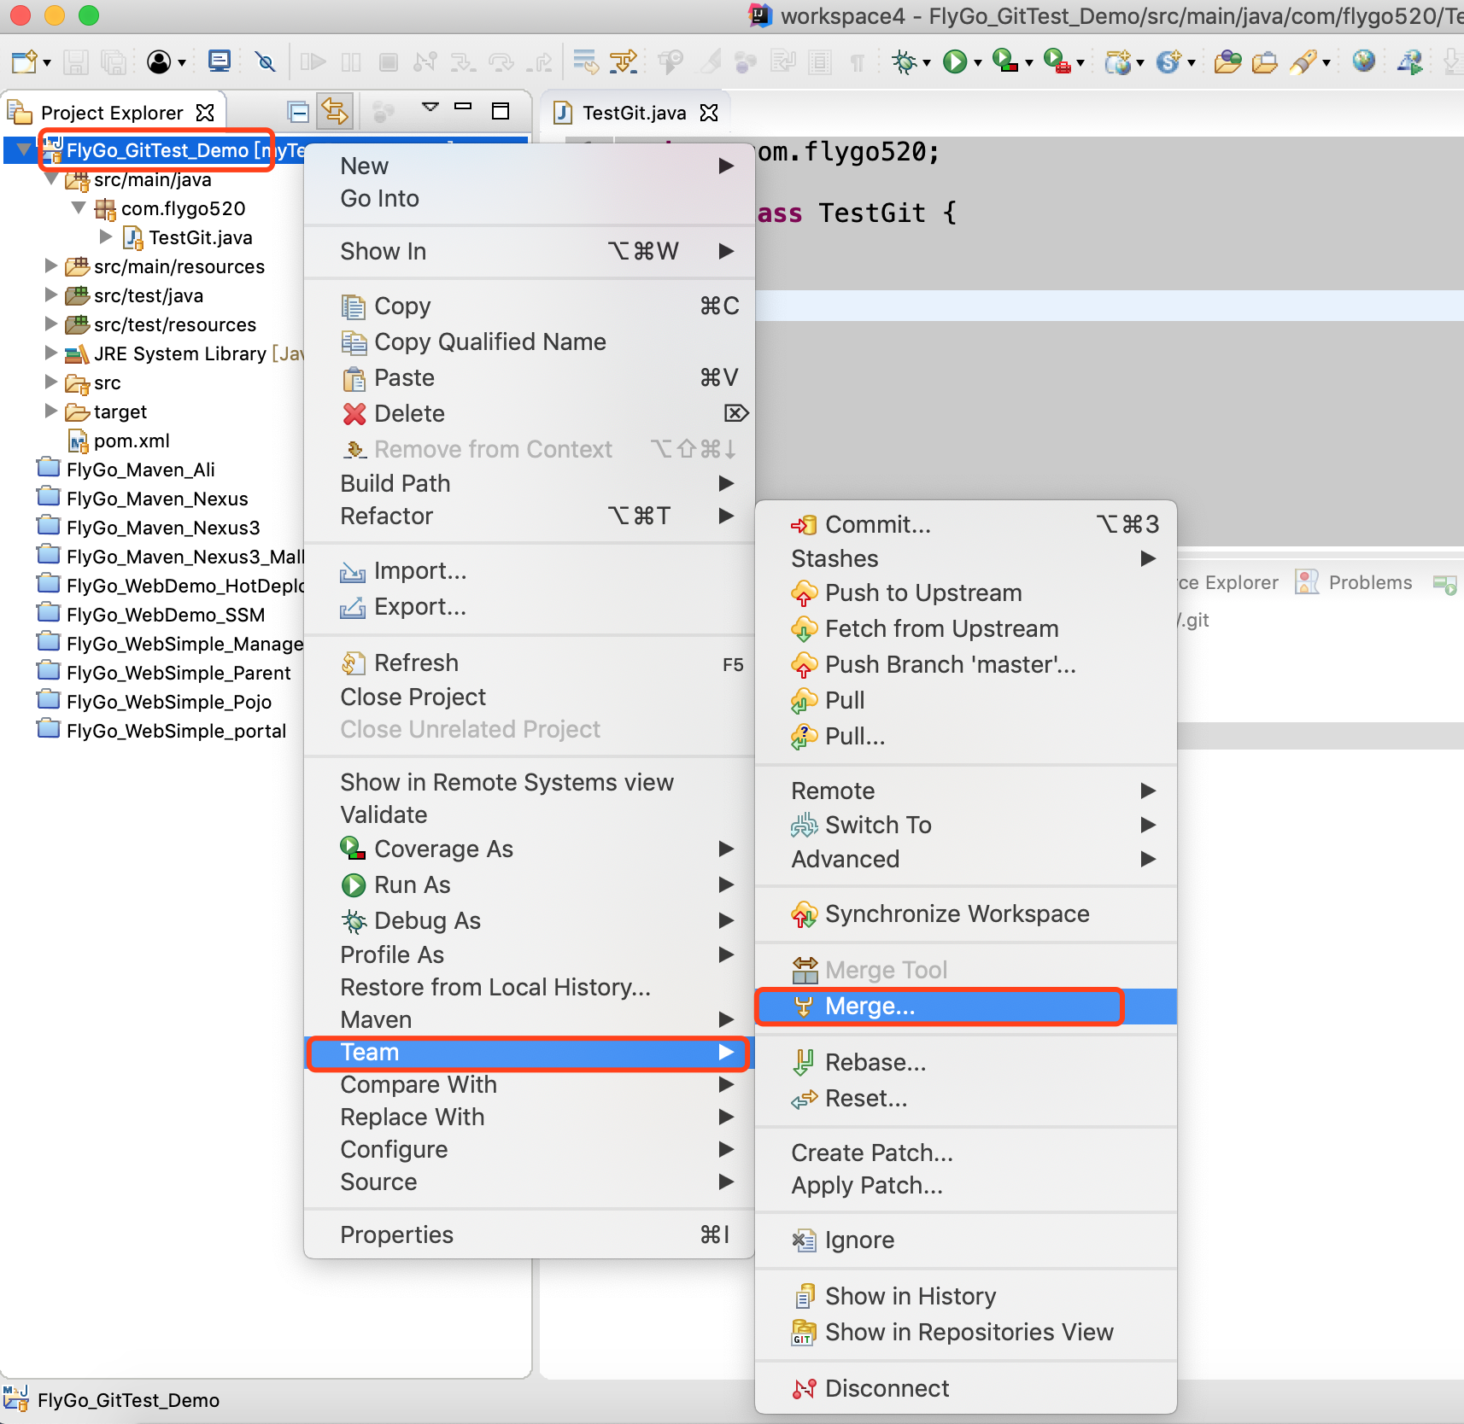Select Copy Qualified Name menu item
Image resolution: width=1464 pixels, height=1424 pixels.
coord(529,342)
